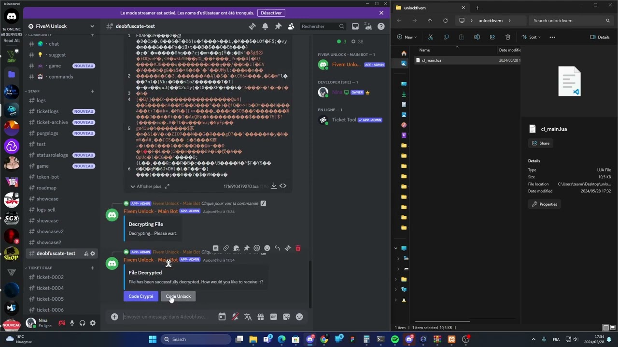Screen dimensions: 618x347
Task: Expand FiveM Unlock server dropdown
Action: 92,27
